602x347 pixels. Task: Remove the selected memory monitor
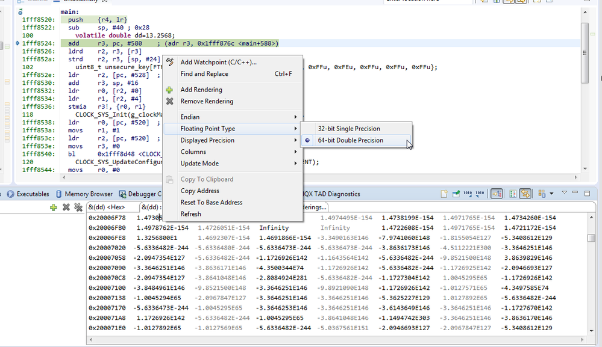[66, 207]
